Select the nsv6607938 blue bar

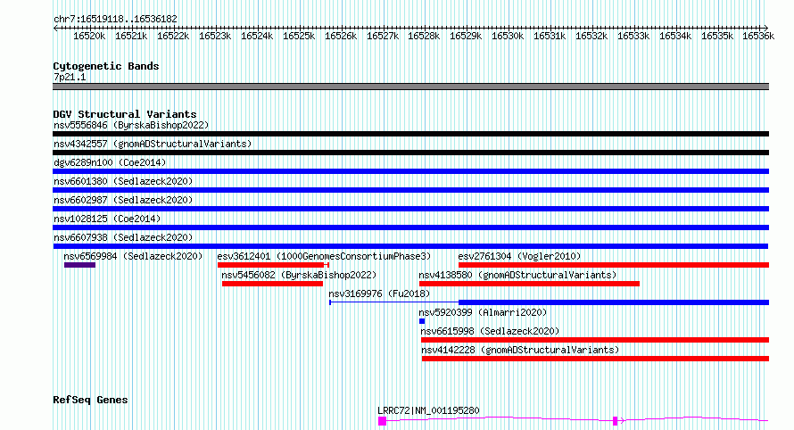tap(410, 246)
